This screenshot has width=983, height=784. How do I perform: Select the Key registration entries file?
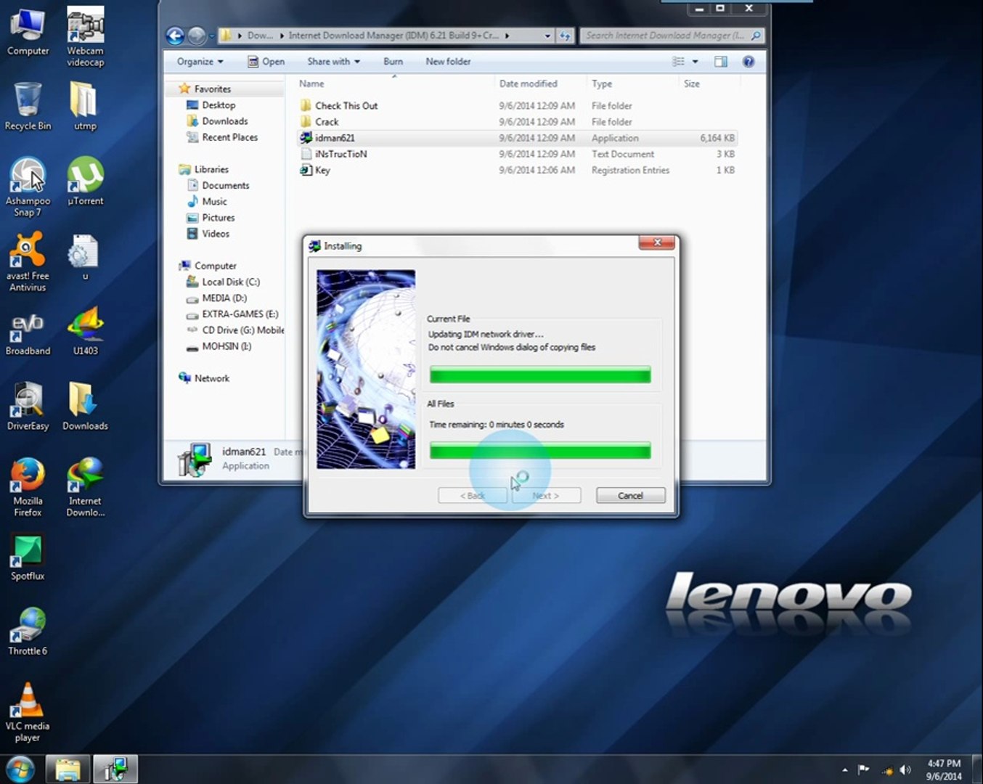tap(322, 170)
